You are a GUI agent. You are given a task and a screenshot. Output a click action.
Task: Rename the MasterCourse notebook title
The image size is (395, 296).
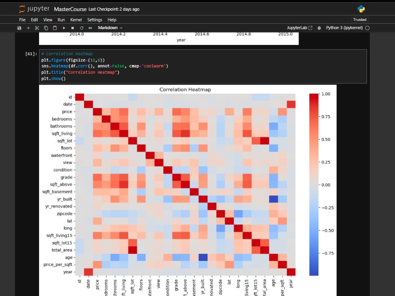click(x=70, y=9)
